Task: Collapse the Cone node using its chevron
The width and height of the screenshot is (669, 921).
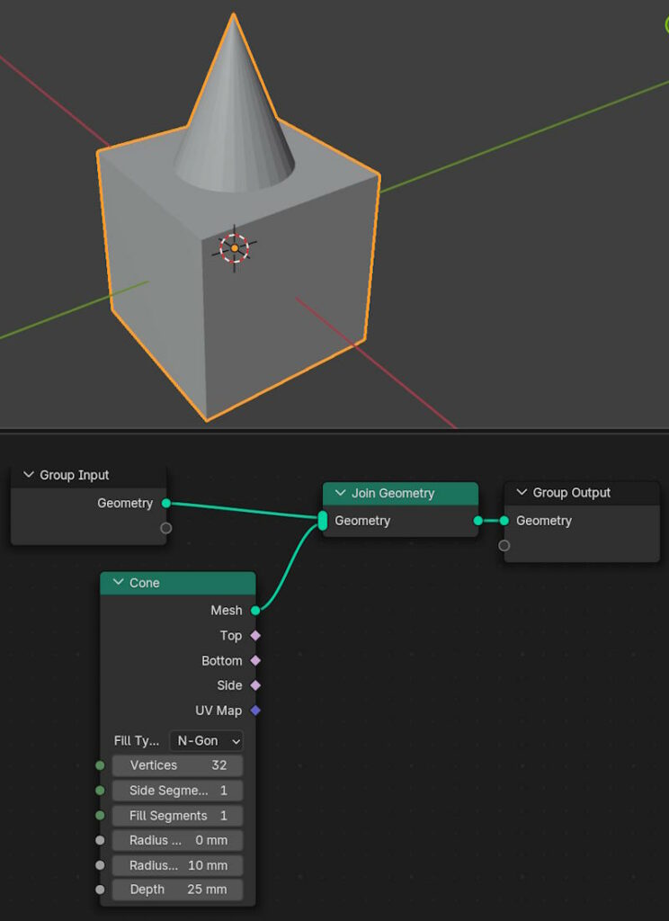Action: pos(118,583)
